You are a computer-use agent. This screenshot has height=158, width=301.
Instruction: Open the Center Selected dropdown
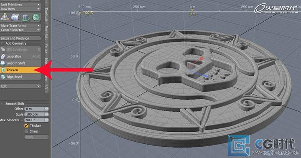[20, 30]
